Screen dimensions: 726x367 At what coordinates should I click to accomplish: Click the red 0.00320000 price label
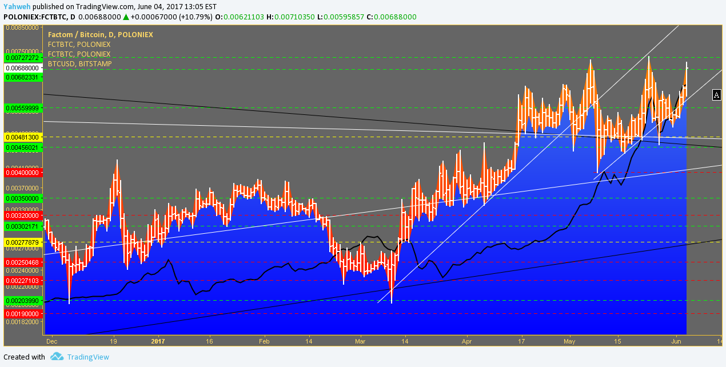click(x=22, y=216)
